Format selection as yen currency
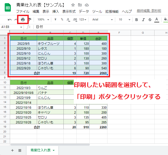This screenshot has height=155, width=168. [x=55, y=19]
